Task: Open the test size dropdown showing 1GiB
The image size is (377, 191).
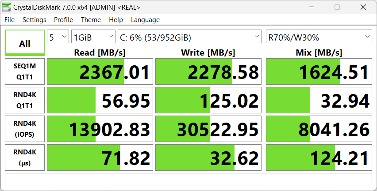Action: tap(93, 37)
